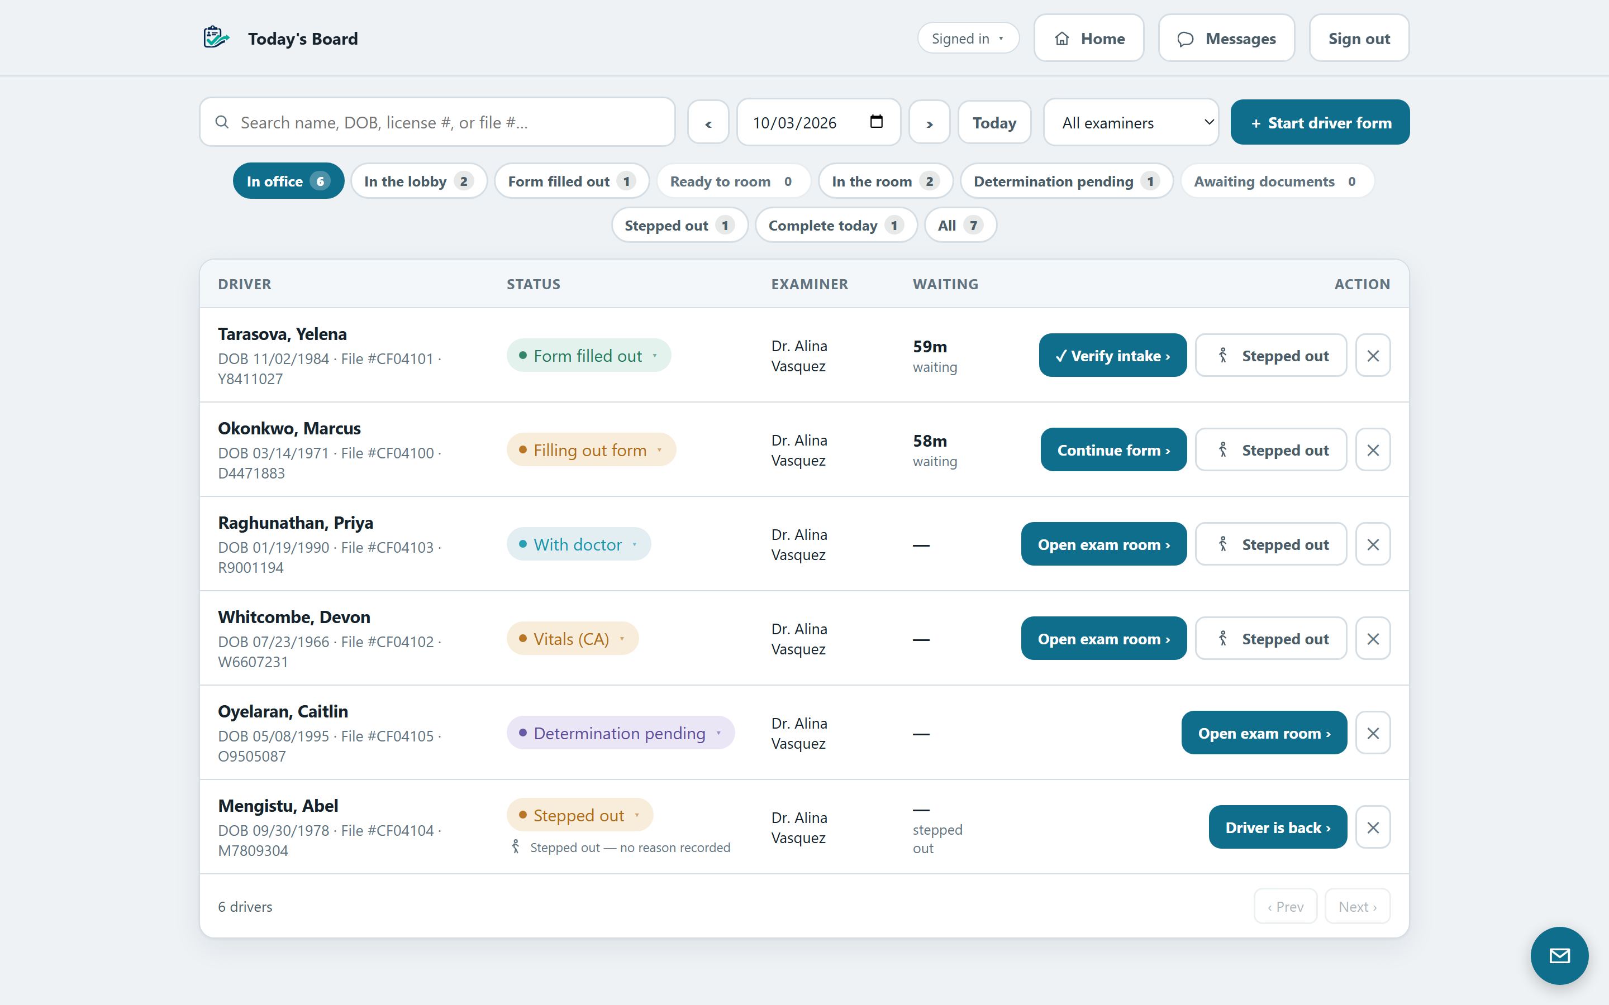Click the Today's Board clipboard logo
The image size is (1609, 1005).
216,38
